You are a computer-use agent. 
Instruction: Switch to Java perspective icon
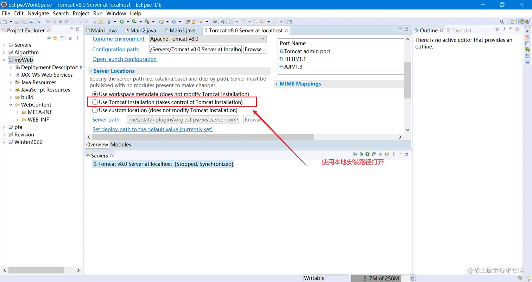pos(527,21)
